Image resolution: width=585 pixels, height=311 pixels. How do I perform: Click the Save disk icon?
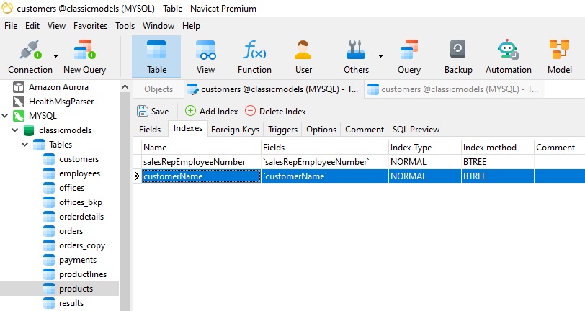pos(142,111)
